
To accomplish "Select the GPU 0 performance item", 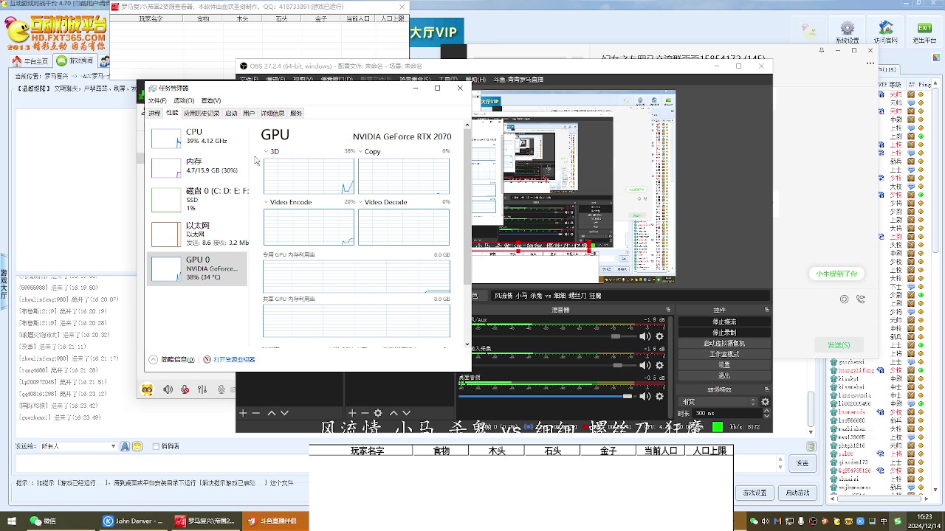I will pos(197,268).
